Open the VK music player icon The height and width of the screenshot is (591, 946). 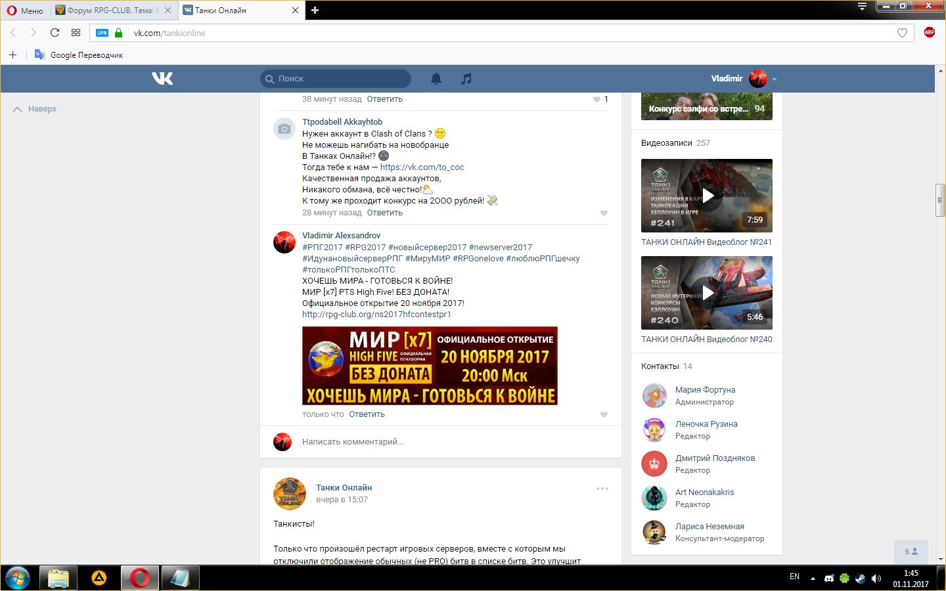(x=466, y=79)
